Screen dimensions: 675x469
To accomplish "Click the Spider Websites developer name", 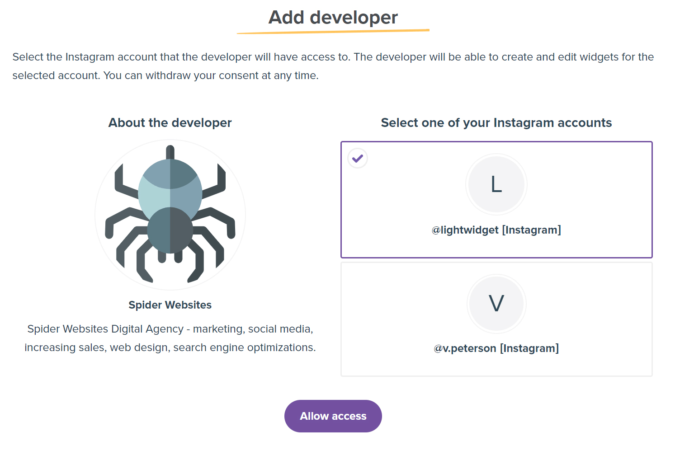I will (x=170, y=305).
